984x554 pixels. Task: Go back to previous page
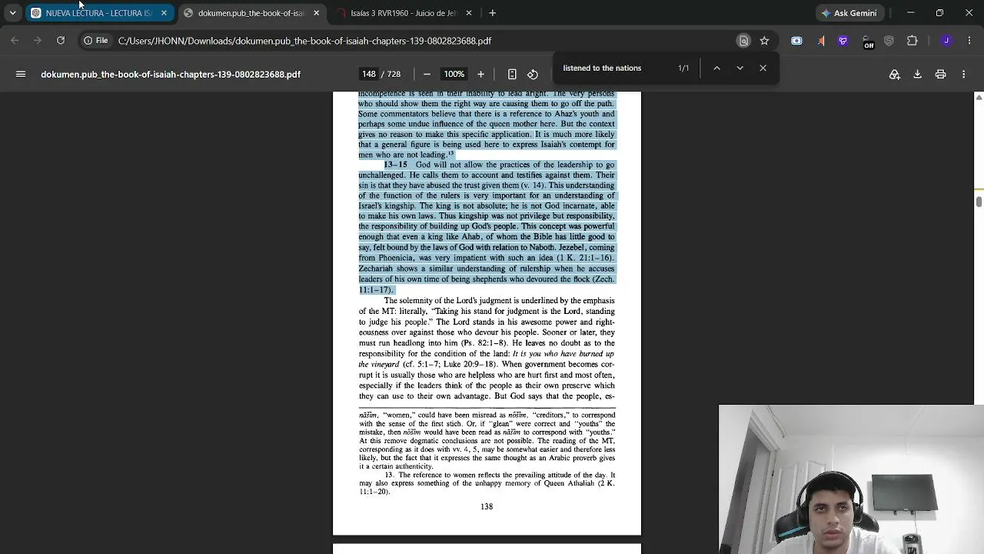coord(15,41)
